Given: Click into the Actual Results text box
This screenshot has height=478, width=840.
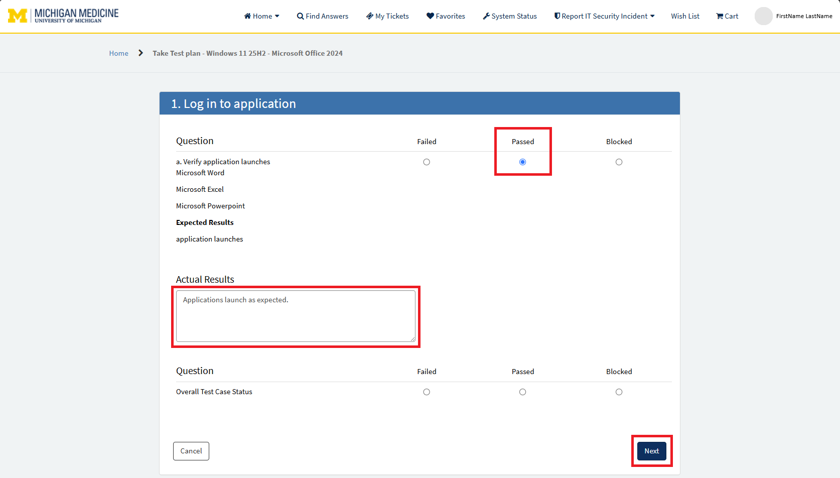Looking at the screenshot, I should (x=296, y=316).
